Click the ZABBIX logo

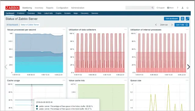click(12, 8)
